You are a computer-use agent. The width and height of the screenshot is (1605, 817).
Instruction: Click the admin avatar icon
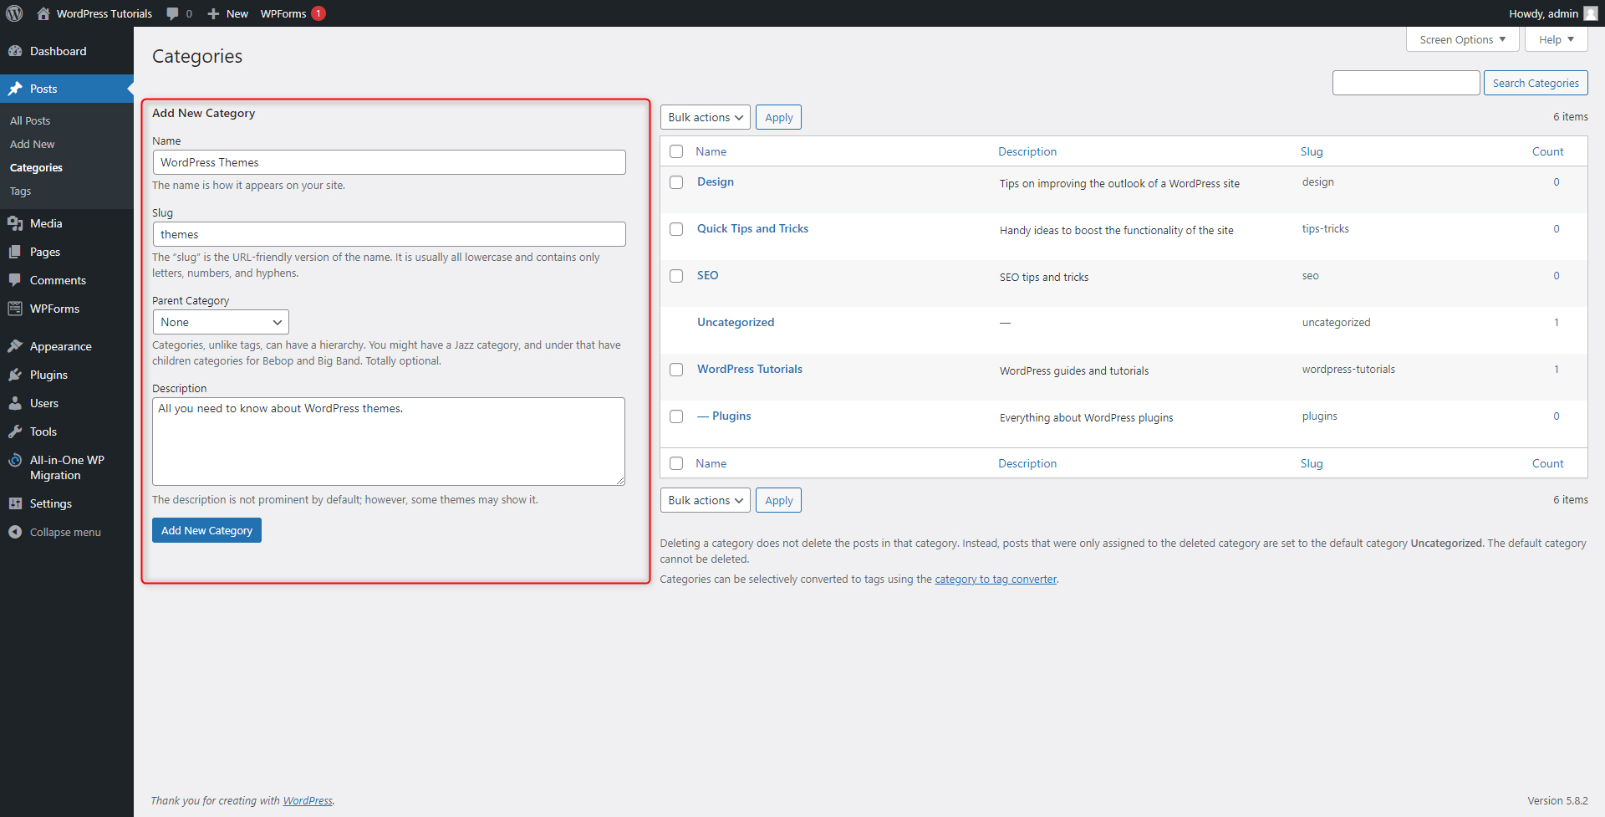point(1590,13)
